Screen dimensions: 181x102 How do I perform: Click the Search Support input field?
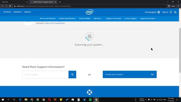click(46, 75)
